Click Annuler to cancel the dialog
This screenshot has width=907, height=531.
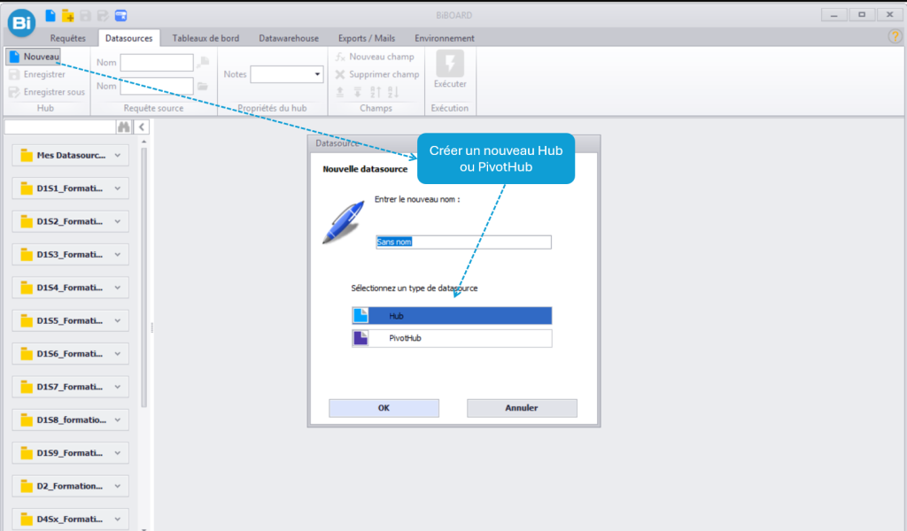tap(522, 408)
